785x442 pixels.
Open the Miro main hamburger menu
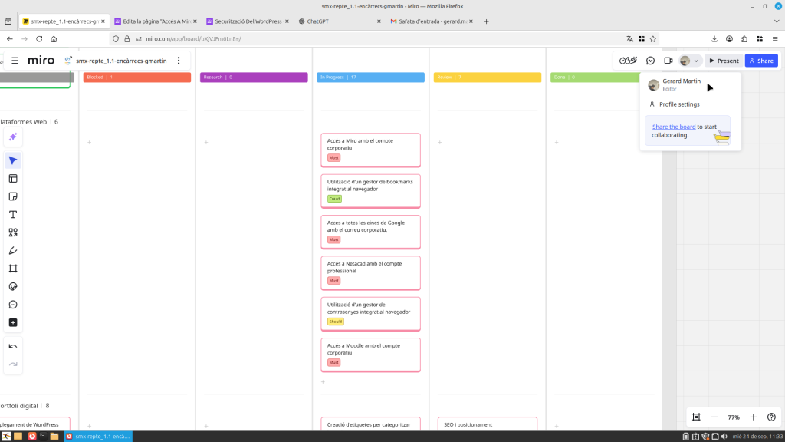pos(15,61)
